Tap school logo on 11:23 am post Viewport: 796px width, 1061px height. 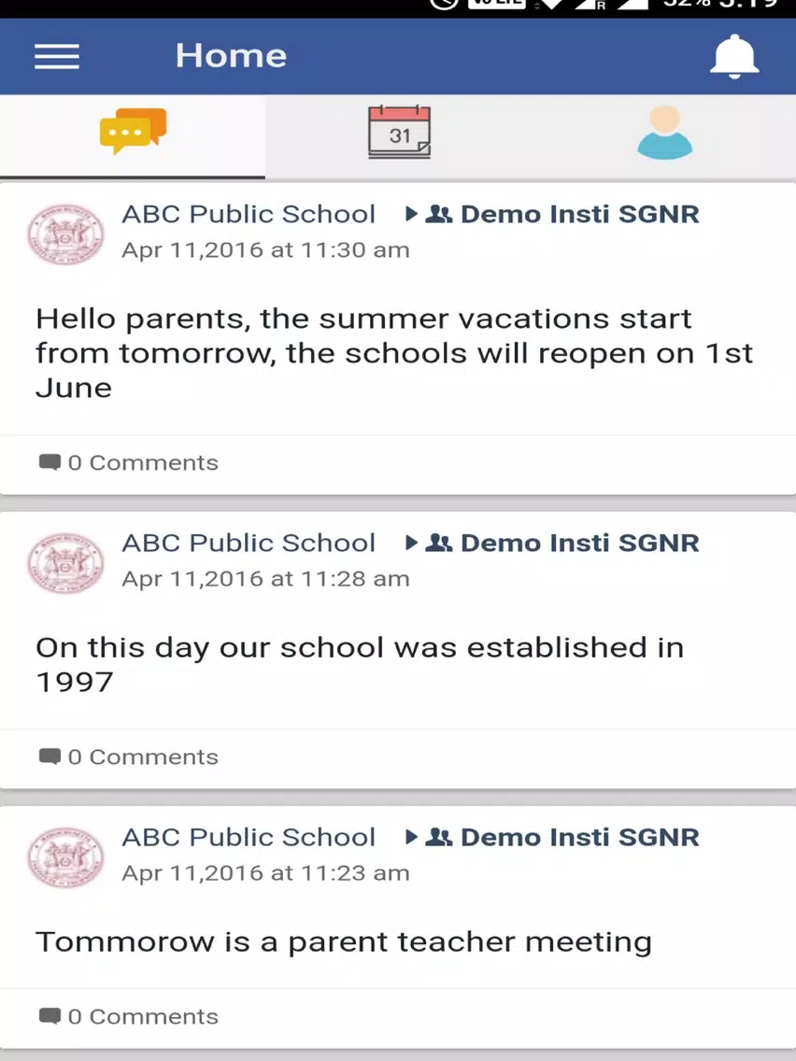coord(65,857)
